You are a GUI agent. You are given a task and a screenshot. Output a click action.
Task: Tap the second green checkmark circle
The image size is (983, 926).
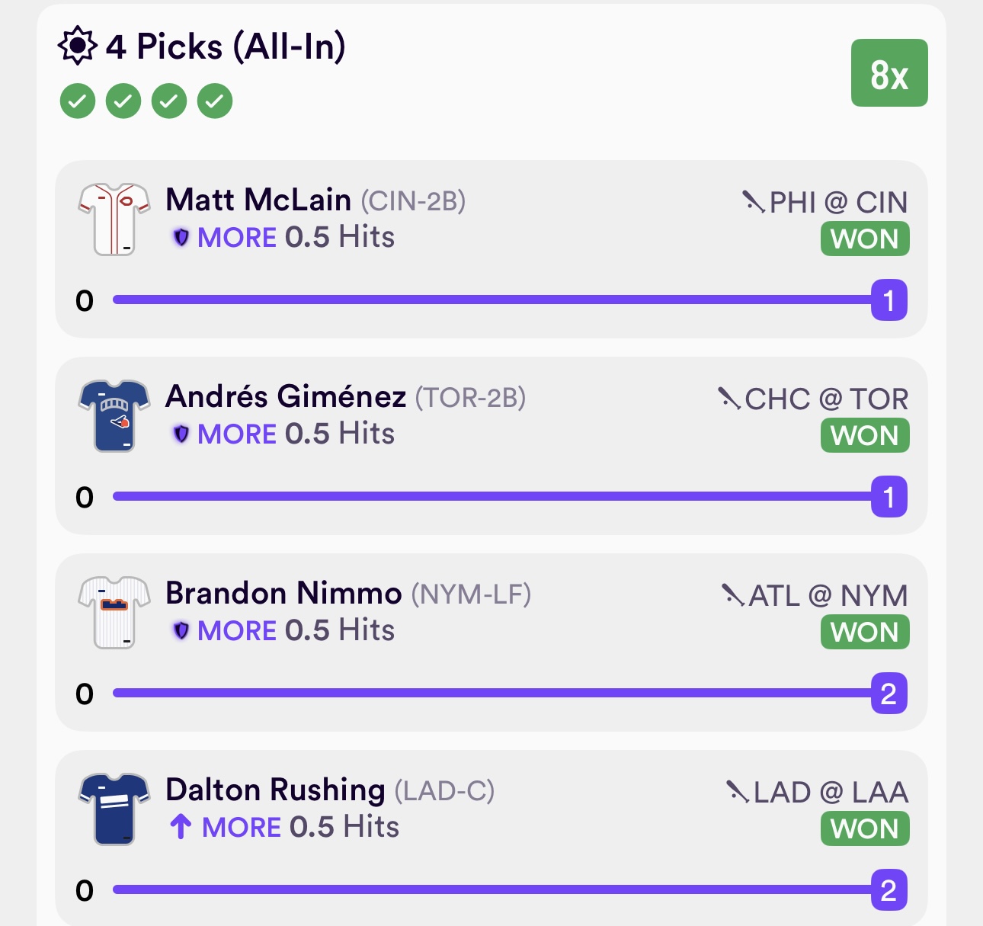tap(123, 101)
